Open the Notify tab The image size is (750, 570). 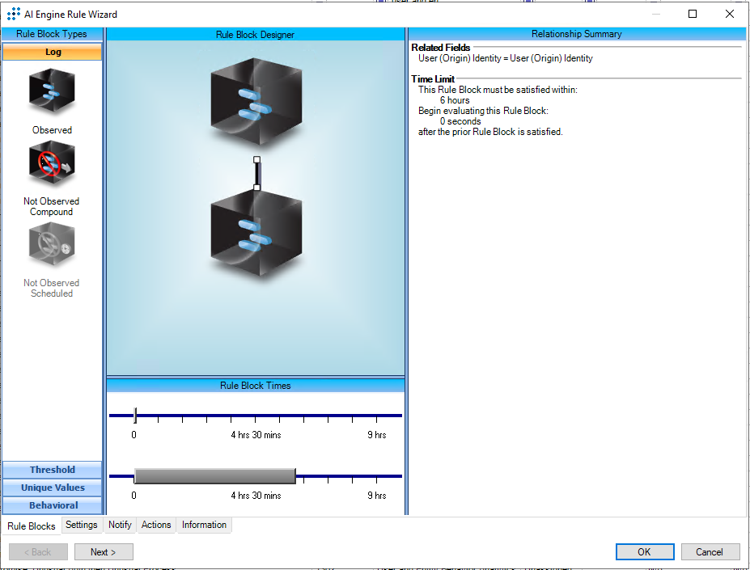pyautogui.click(x=120, y=525)
